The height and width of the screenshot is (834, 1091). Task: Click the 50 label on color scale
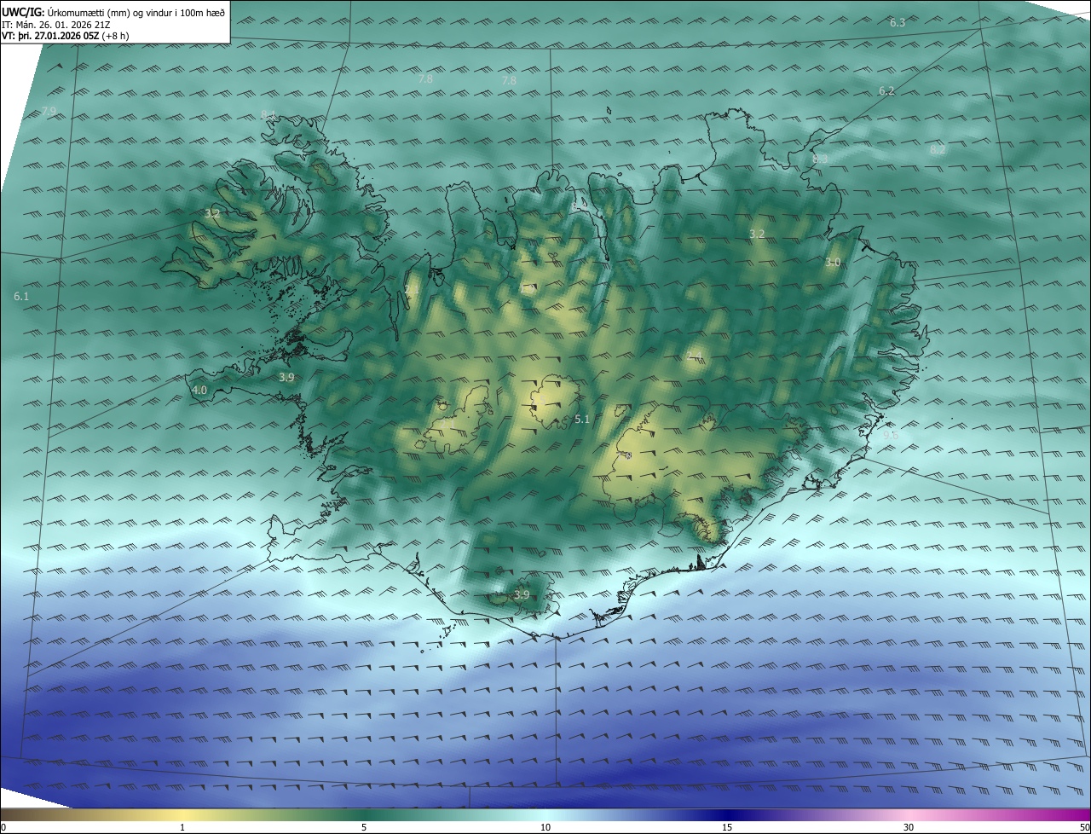pyautogui.click(x=1085, y=827)
